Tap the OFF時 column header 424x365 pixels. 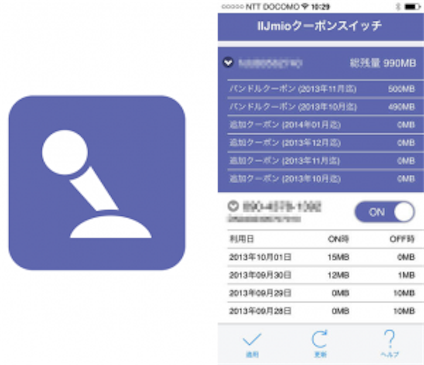point(402,239)
